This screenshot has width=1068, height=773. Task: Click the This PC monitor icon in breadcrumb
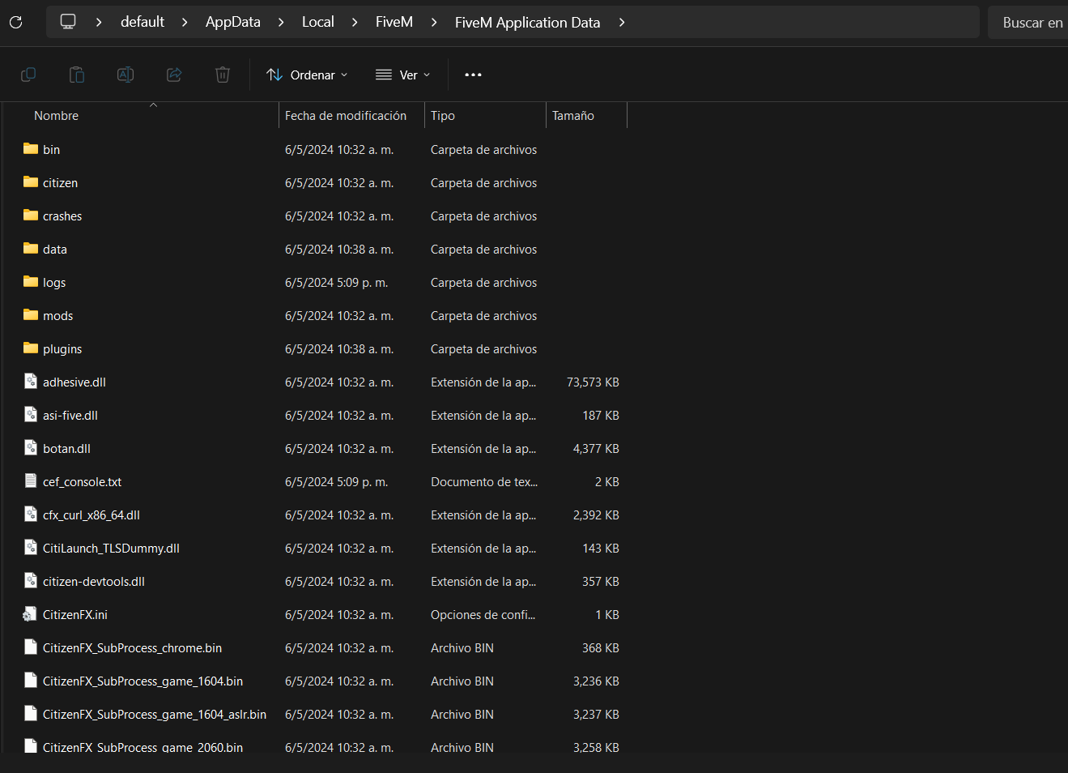tap(68, 22)
